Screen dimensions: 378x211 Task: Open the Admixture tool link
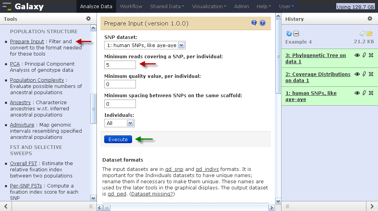coord(22,125)
